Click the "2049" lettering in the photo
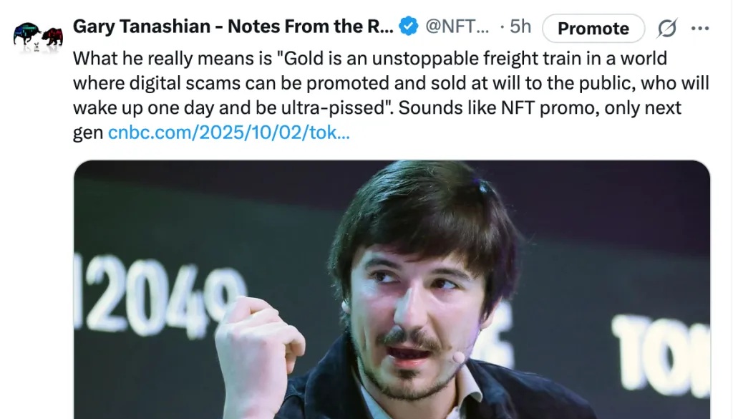 (x=155, y=293)
